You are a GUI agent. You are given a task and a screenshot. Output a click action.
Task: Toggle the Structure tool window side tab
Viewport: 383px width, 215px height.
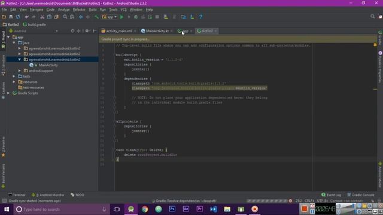3,65
